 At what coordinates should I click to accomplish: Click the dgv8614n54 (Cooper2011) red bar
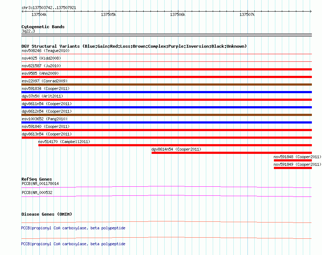232,153
